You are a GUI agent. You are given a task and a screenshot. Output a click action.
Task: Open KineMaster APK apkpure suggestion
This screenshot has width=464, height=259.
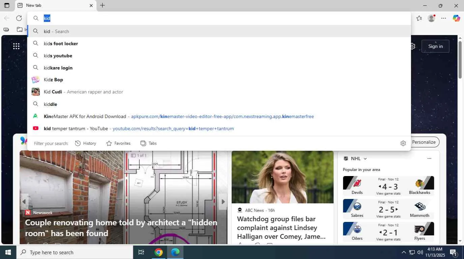click(x=219, y=116)
